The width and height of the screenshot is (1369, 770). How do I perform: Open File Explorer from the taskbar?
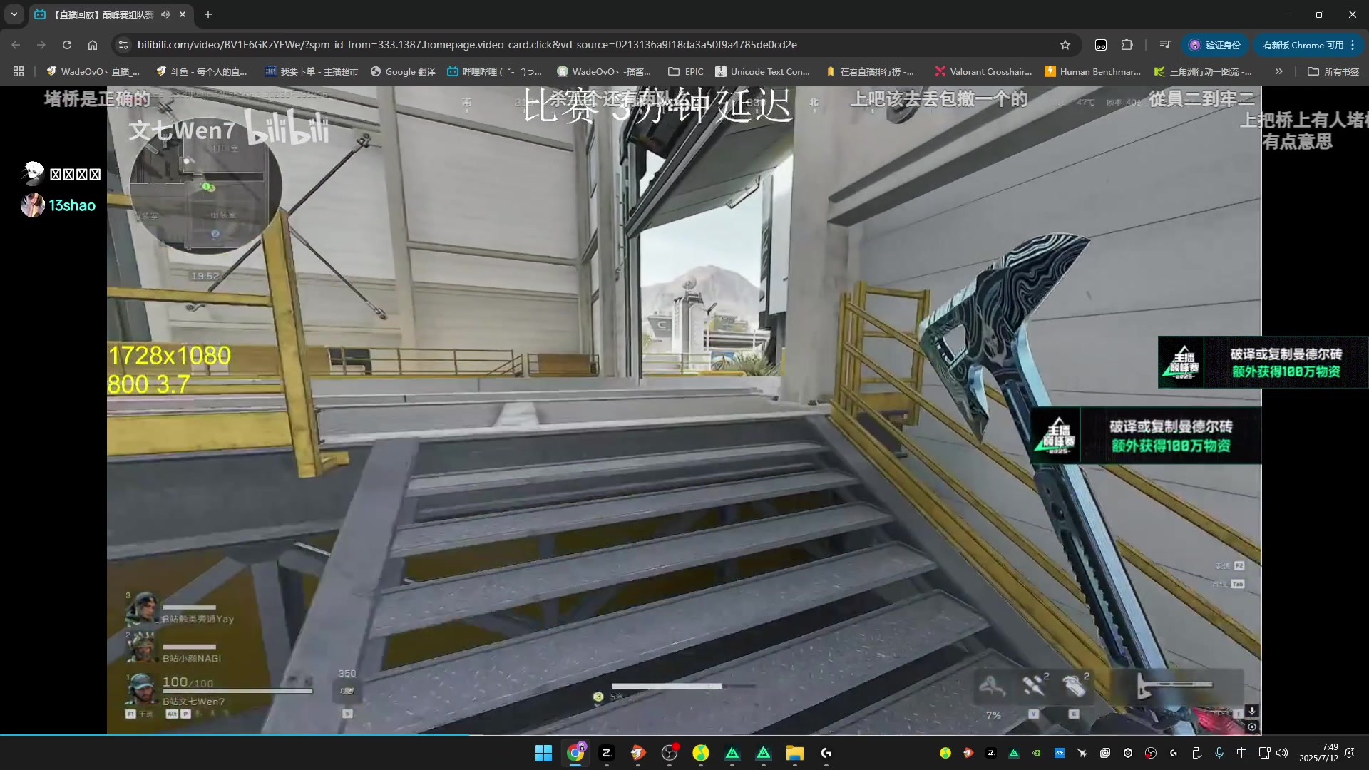(795, 753)
